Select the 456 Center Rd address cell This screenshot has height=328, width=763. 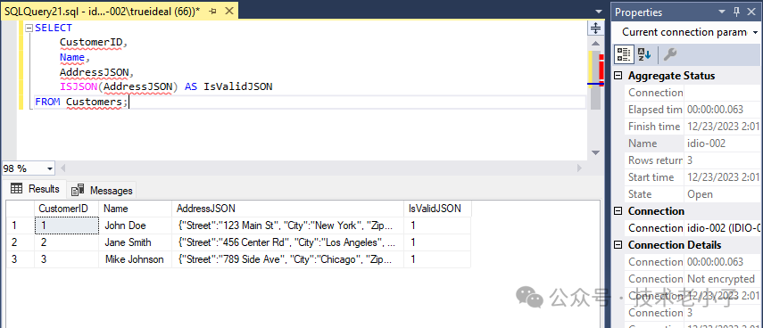click(x=288, y=242)
